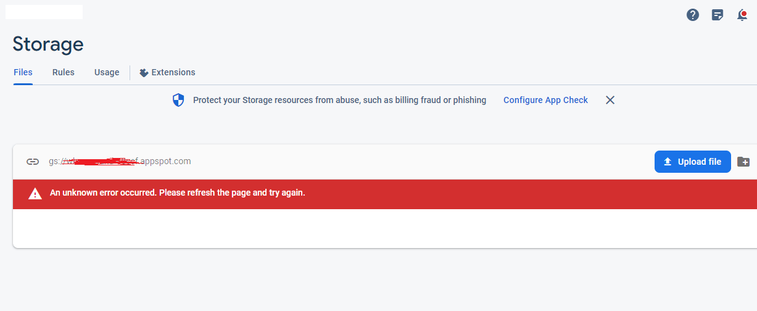Viewport: 757px width, 311px height.
Task: Go to the Usage tab
Action: pyautogui.click(x=107, y=72)
